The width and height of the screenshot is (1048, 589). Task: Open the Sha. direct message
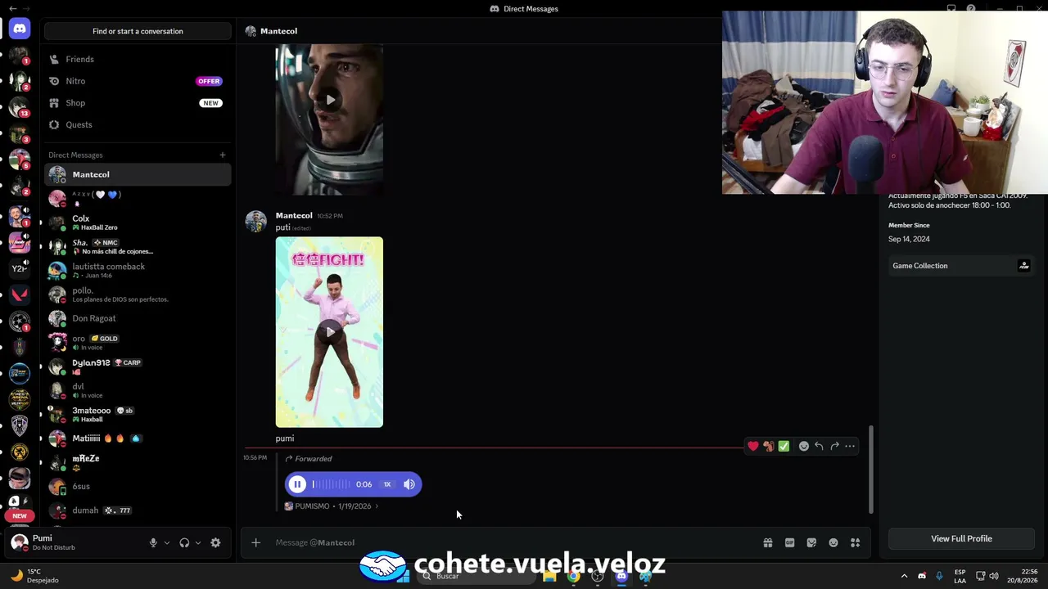(138, 246)
